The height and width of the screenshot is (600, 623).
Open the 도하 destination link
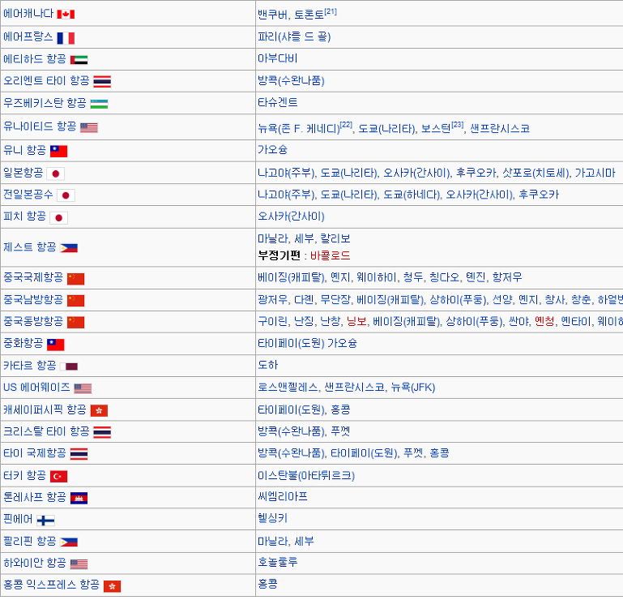point(267,366)
